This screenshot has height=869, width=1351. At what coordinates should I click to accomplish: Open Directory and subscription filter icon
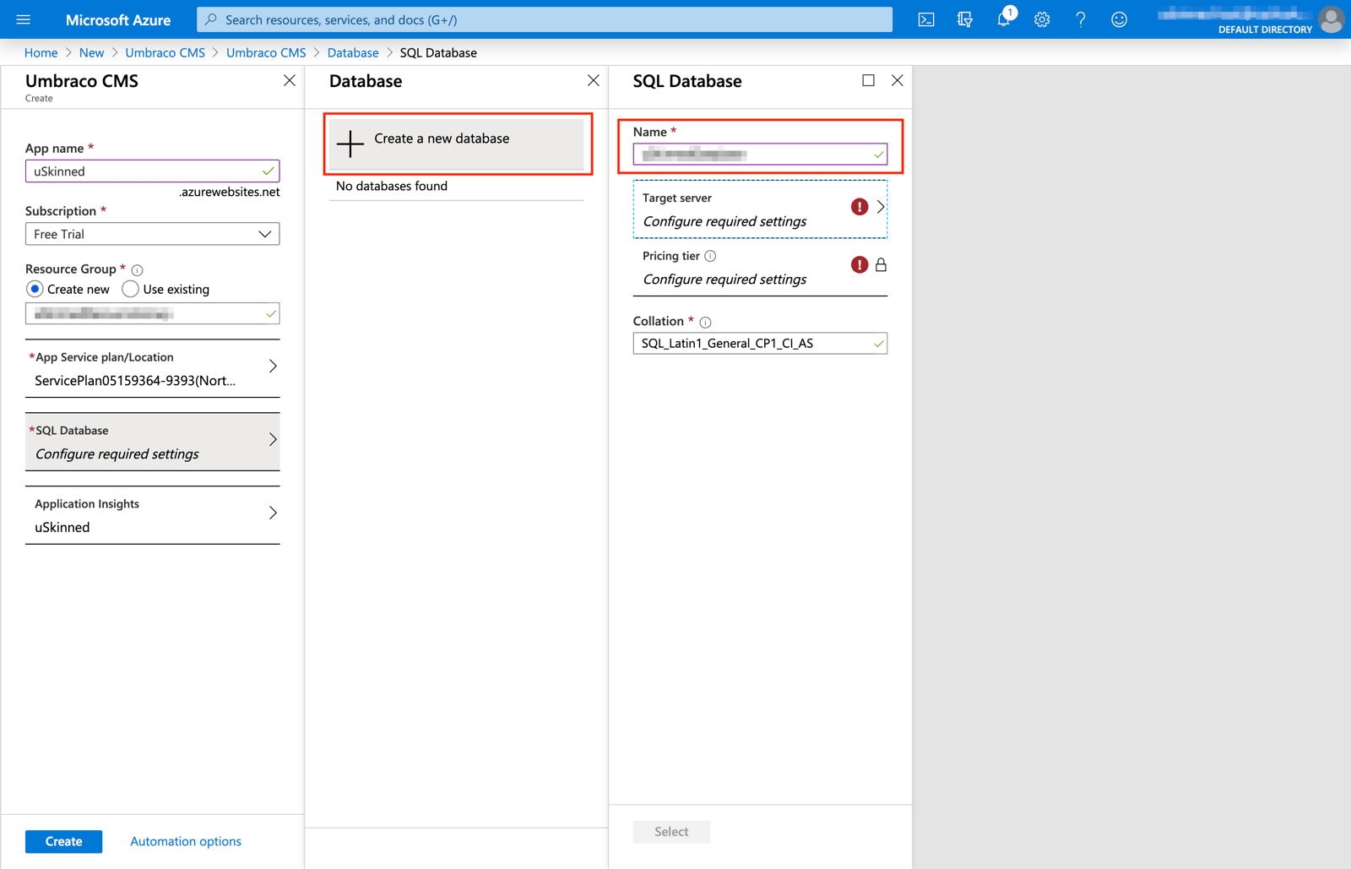(x=964, y=19)
